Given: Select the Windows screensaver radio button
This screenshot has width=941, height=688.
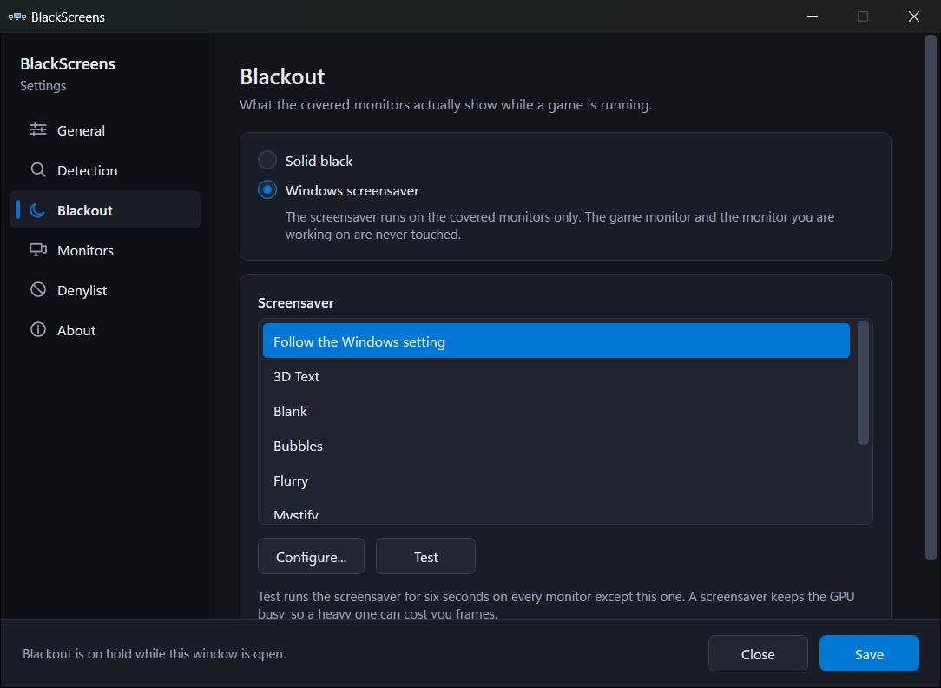Looking at the screenshot, I should 267,189.
